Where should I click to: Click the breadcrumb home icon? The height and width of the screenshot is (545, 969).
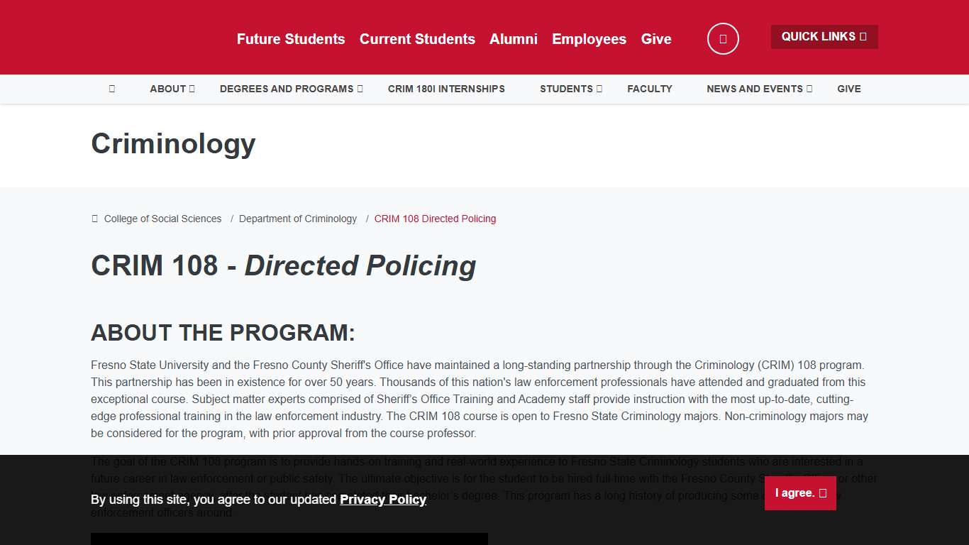point(94,219)
